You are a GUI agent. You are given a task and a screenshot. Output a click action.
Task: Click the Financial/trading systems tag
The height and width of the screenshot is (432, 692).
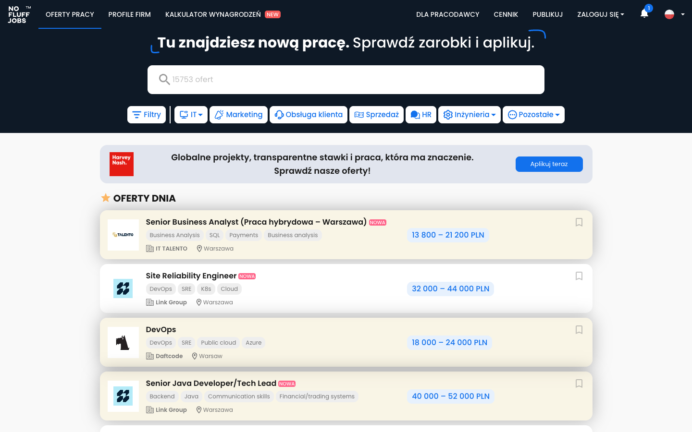[317, 396]
